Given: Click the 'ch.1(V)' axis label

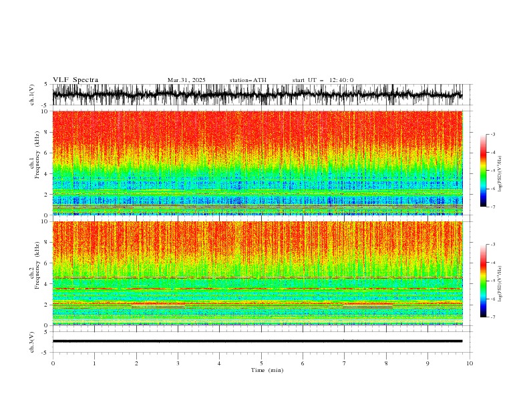Looking at the screenshot, I should pyautogui.click(x=32, y=95).
